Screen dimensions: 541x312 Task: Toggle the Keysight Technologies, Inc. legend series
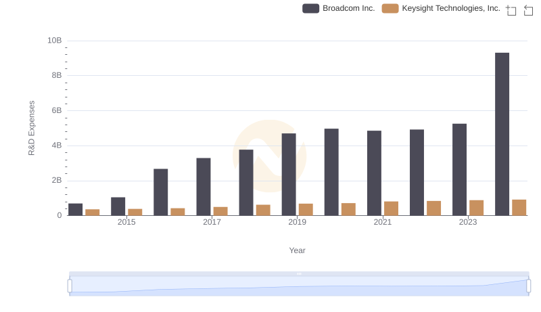[441, 8]
